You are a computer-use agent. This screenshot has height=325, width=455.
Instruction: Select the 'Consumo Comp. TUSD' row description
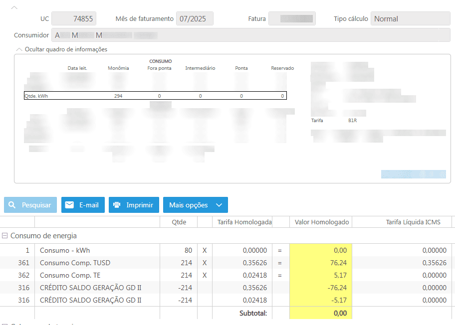[x=75, y=263]
